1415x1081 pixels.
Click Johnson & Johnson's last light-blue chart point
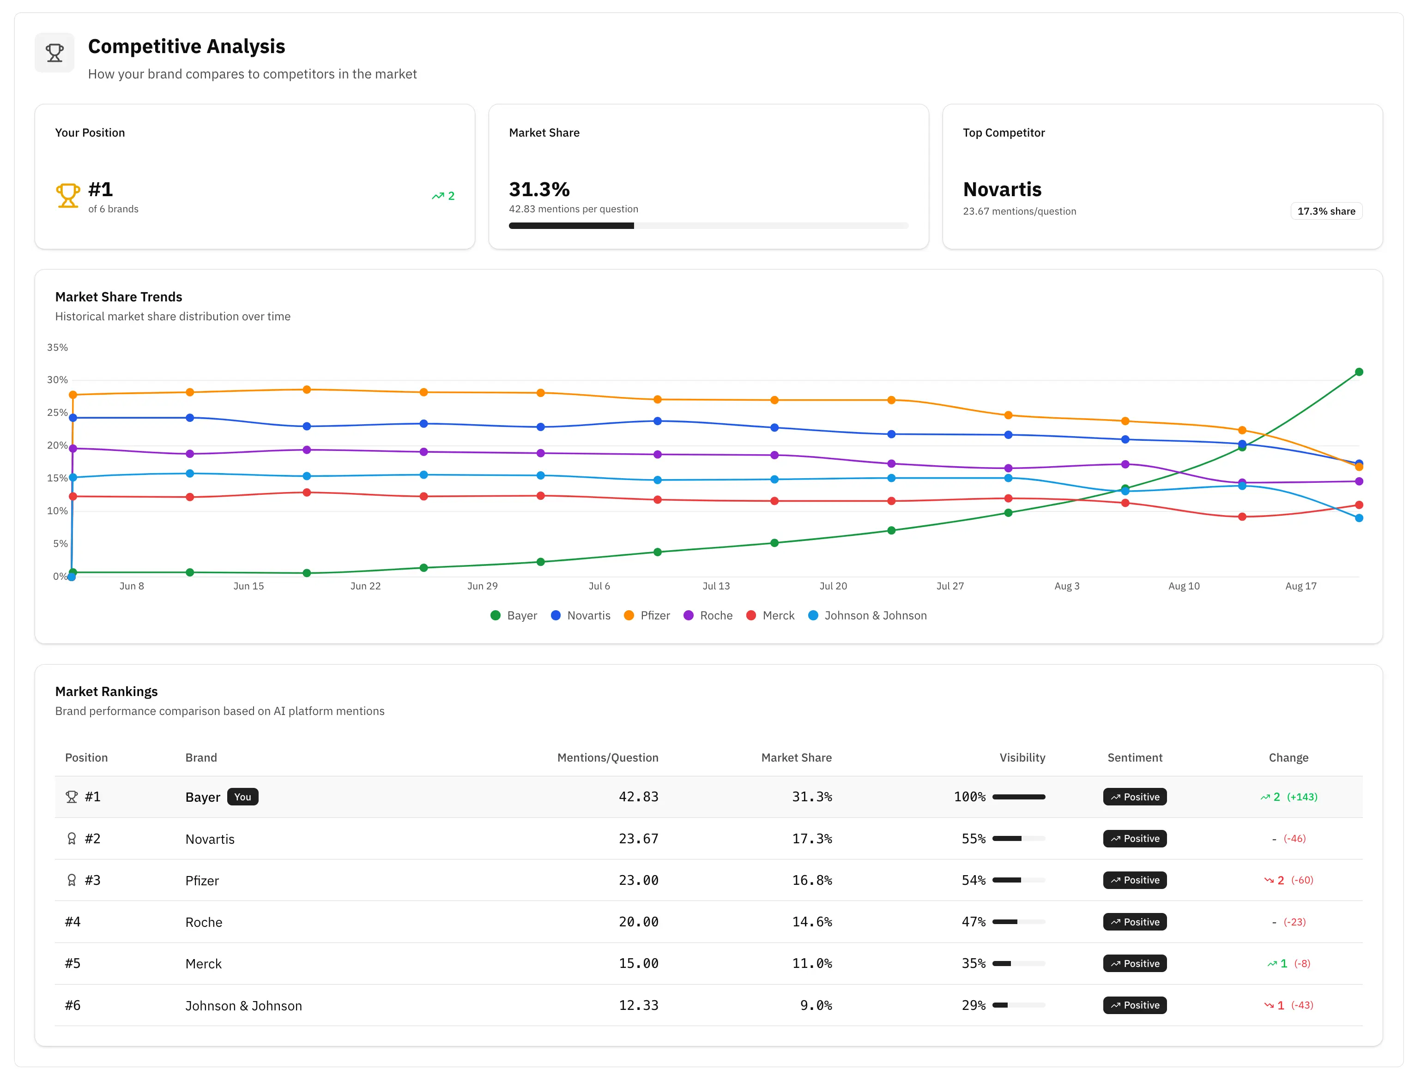click(1359, 518)
